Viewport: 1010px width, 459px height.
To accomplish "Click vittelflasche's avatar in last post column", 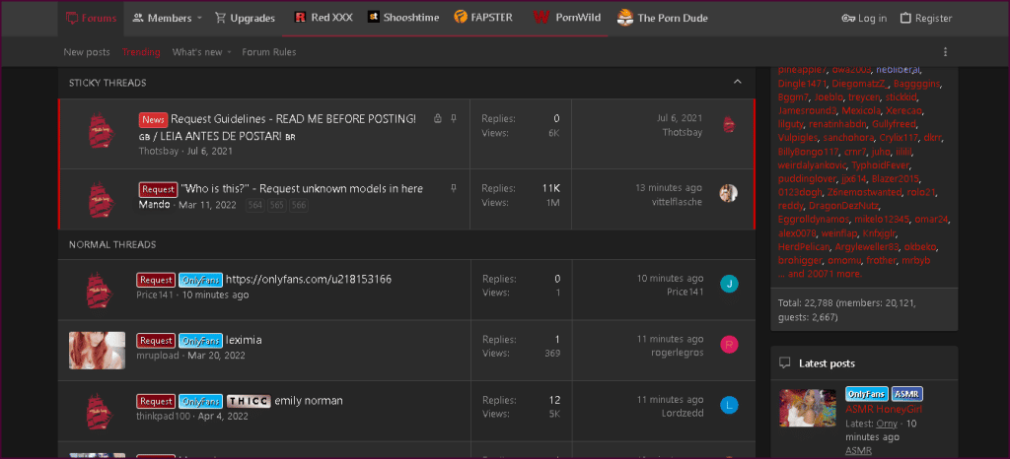I will pyautogui.click(x=729, y=193).
